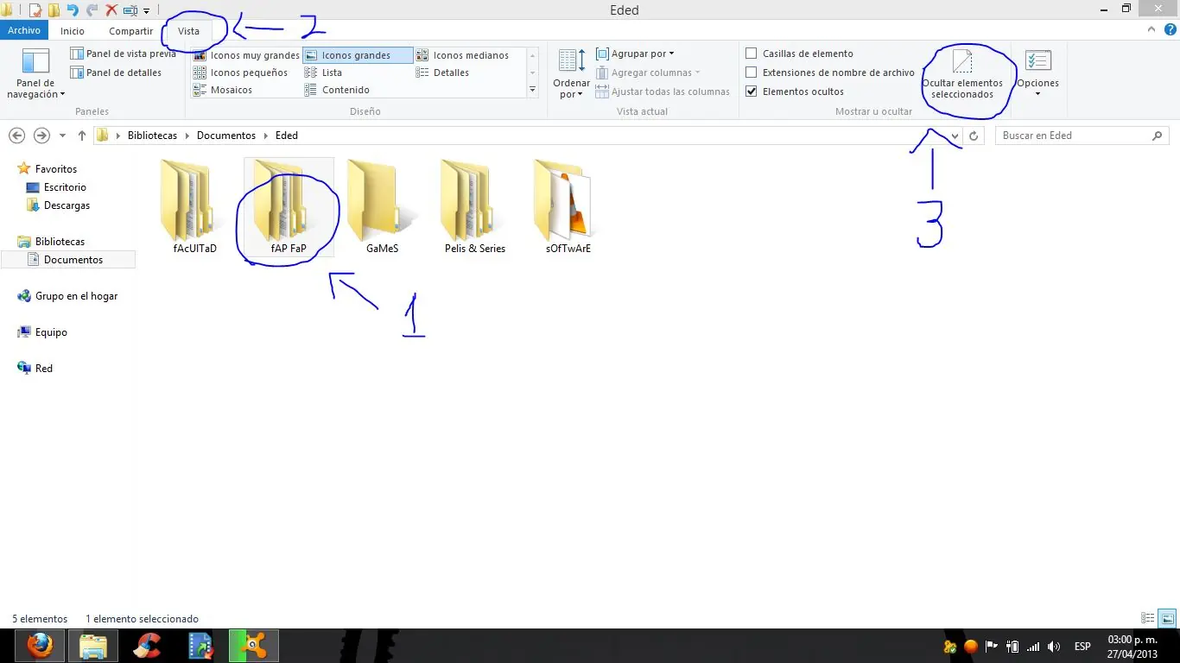Open the address bar history dropdown
1180x663 pixels.
(955, 136)
